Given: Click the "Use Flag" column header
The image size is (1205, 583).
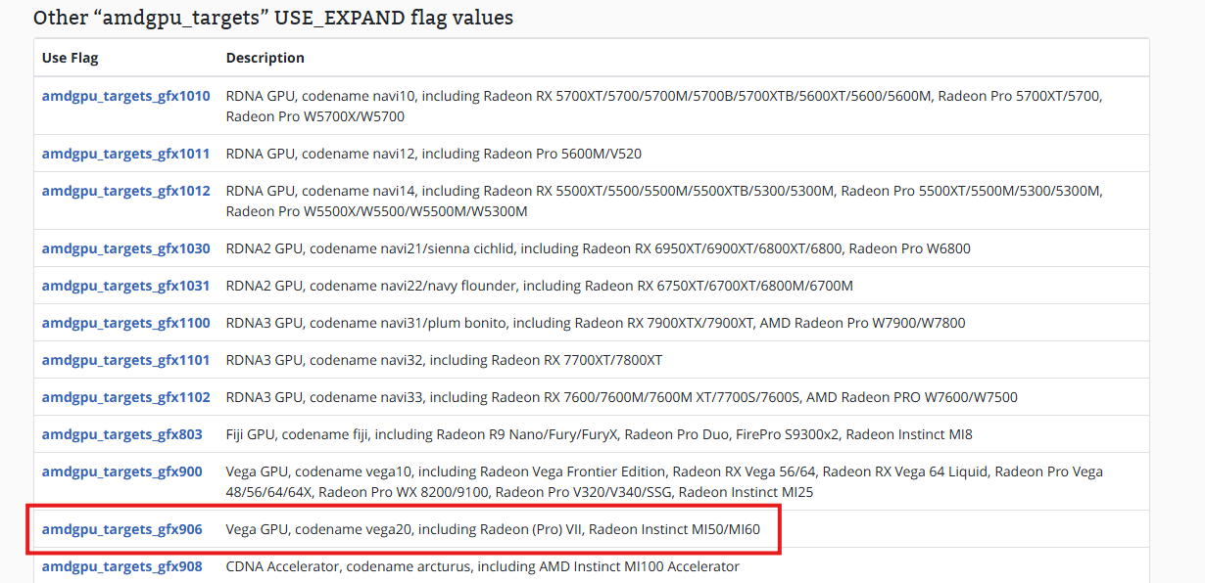Looking at the screenshot, I should (x=71, y=58).
